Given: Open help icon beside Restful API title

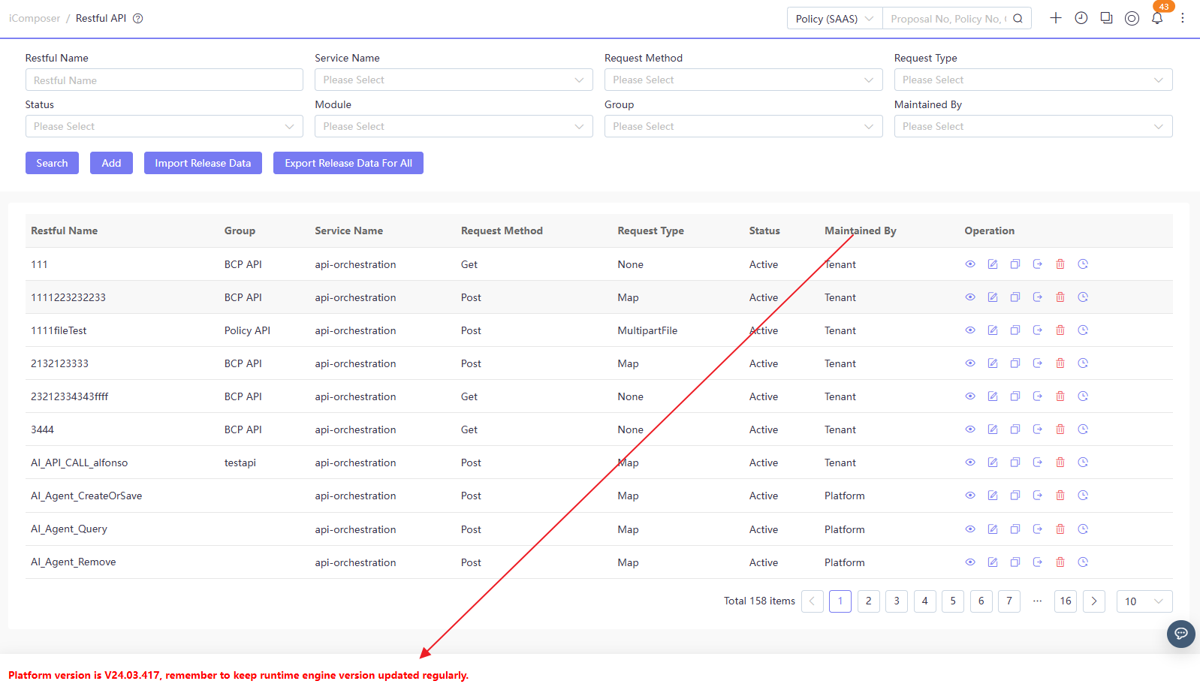Looking at the screenshot, I should click(138, 19).
